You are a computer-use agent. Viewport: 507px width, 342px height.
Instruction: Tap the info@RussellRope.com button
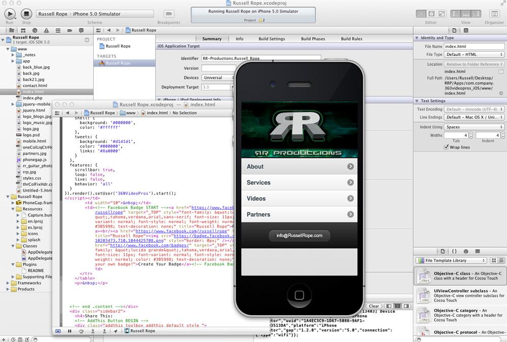tap(300, 236)
